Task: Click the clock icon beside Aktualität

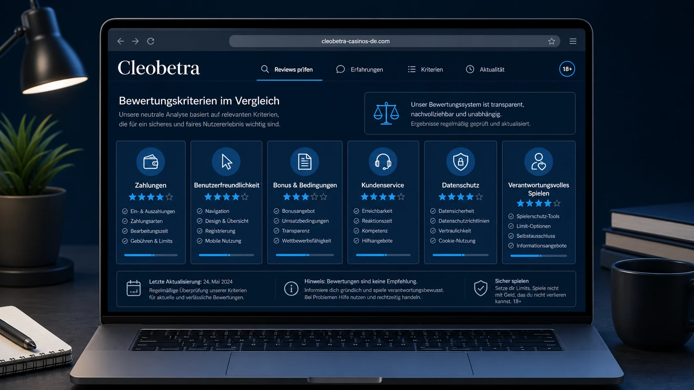Action: click(470, 69)
